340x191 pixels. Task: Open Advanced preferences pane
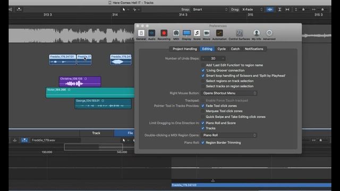pos(269,35)
